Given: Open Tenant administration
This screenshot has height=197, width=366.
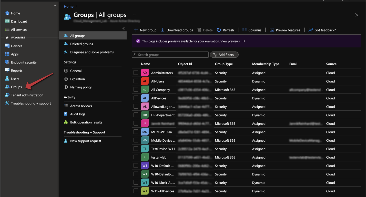Looking at the screenshot, I should tap(26, 95).
